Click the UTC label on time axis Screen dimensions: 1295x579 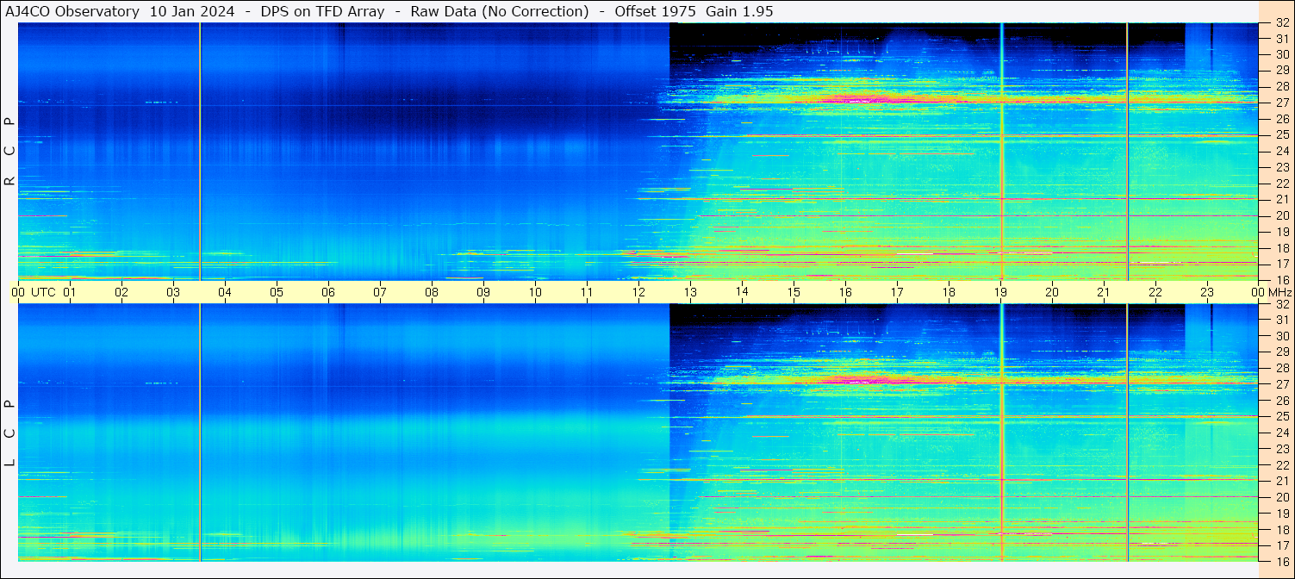pos(43,292)
